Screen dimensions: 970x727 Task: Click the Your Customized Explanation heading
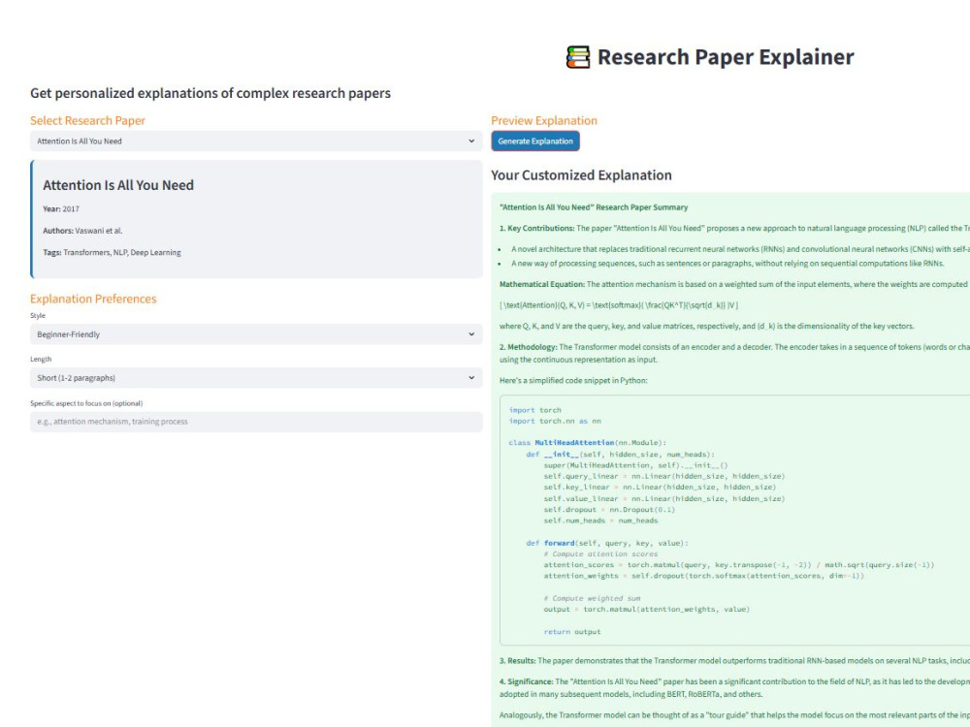[x=581, y=174]
